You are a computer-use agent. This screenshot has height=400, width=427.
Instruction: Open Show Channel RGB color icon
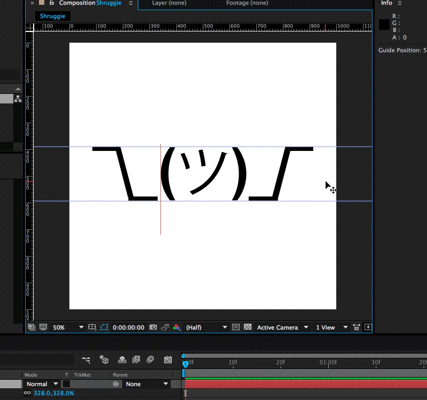point(177,327)
